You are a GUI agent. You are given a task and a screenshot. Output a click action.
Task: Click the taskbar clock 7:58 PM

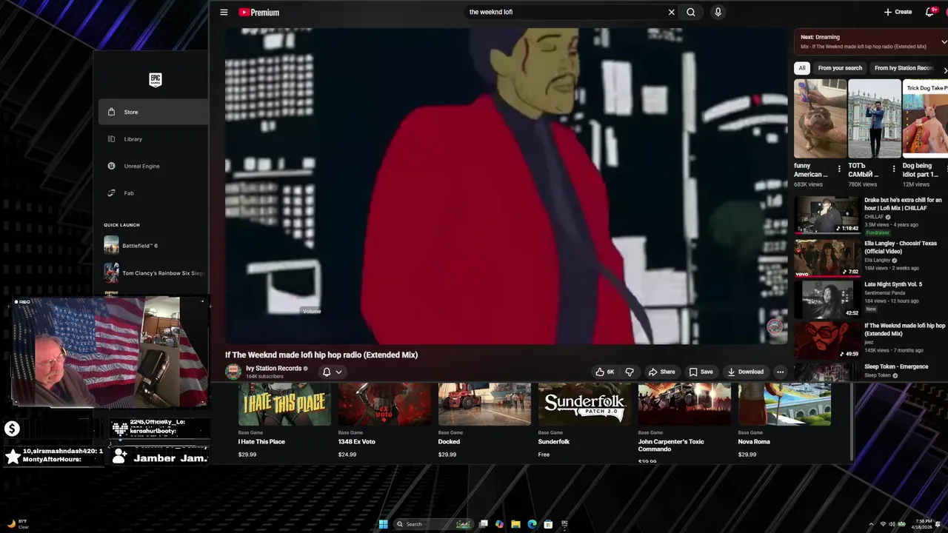(924, 524)
